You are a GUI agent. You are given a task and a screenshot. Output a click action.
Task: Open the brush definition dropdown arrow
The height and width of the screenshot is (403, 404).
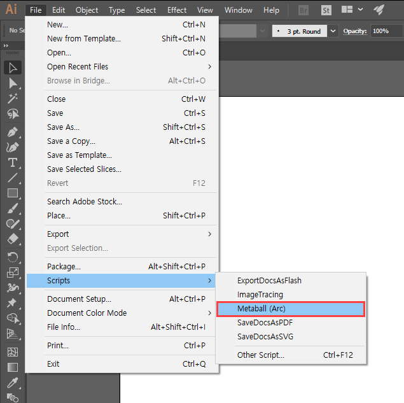coord(333,31)
